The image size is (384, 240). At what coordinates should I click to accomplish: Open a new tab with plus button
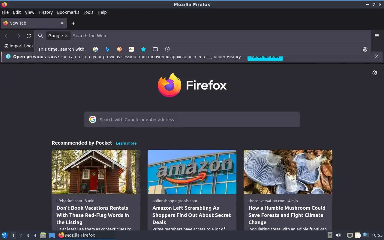(73, 23)
